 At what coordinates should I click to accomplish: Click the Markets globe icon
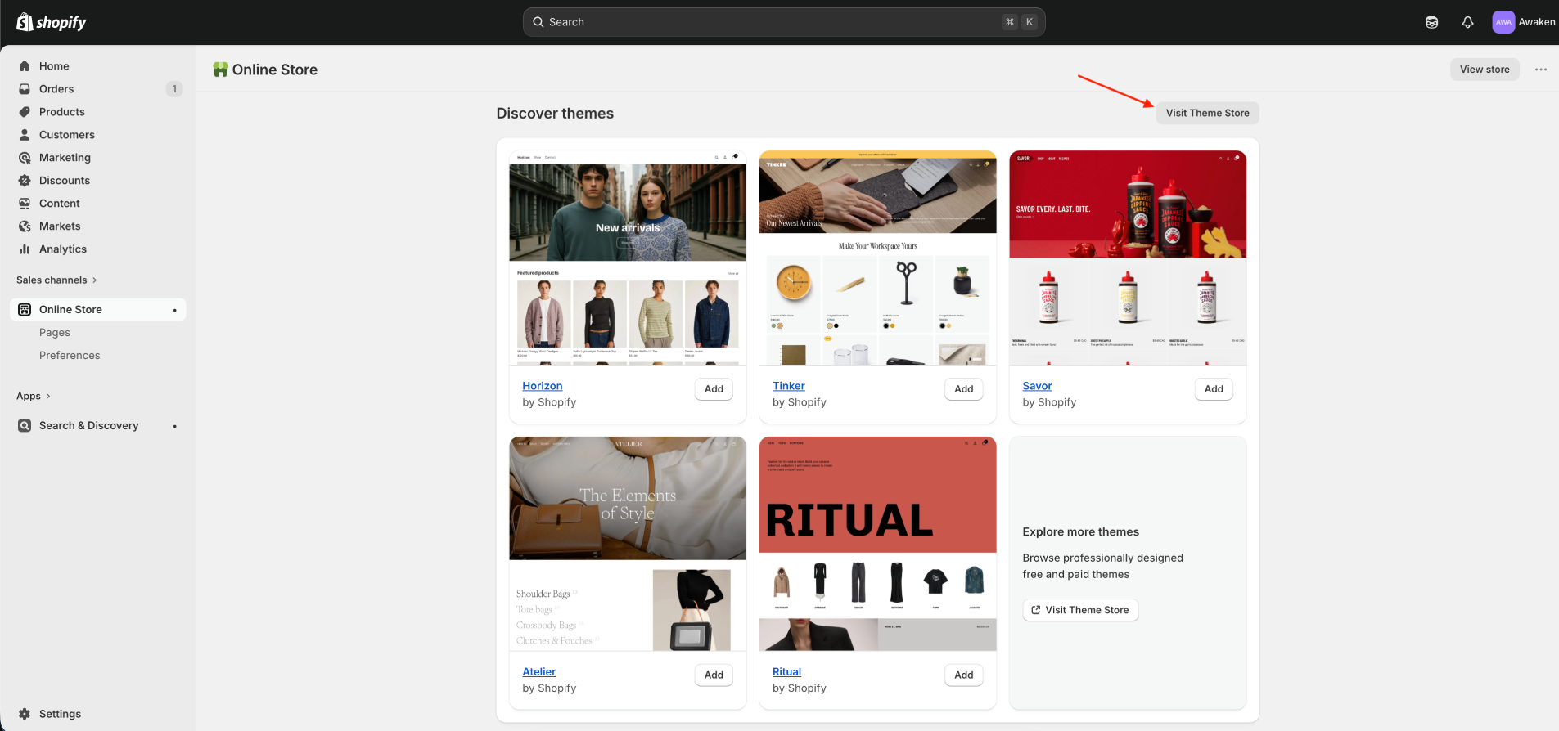25,226
